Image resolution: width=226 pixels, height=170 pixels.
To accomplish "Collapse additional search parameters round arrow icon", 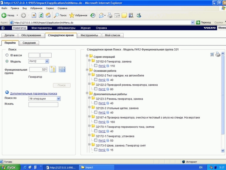I will [7, 92].
